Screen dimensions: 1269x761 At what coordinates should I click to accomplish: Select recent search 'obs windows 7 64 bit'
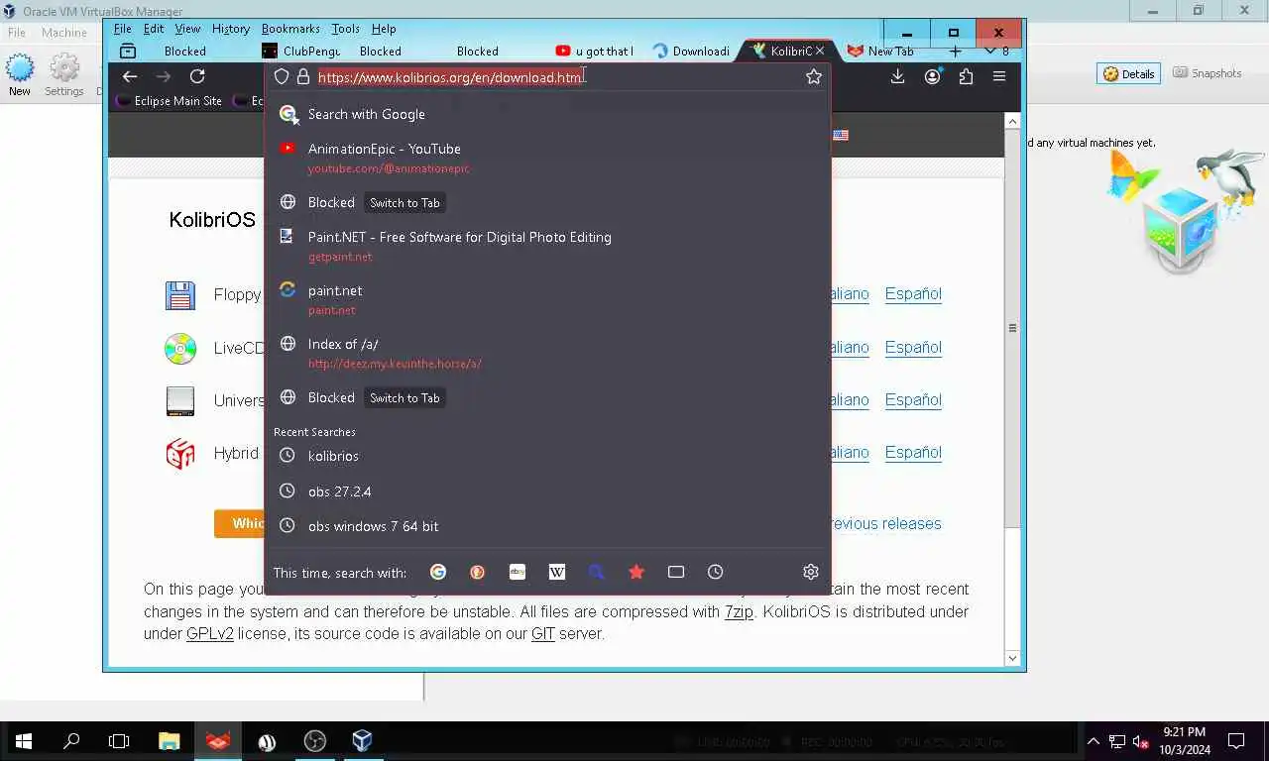coord(547,526)
